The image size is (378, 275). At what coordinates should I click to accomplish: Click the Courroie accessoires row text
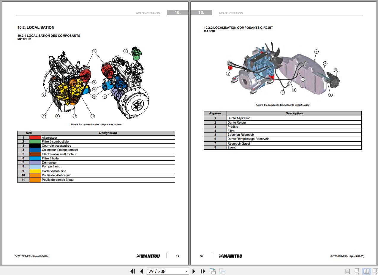56,146
